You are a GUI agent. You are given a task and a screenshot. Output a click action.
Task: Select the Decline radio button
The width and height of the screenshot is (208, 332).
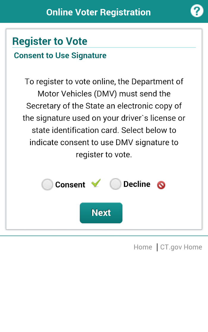(x=115, y=184)
